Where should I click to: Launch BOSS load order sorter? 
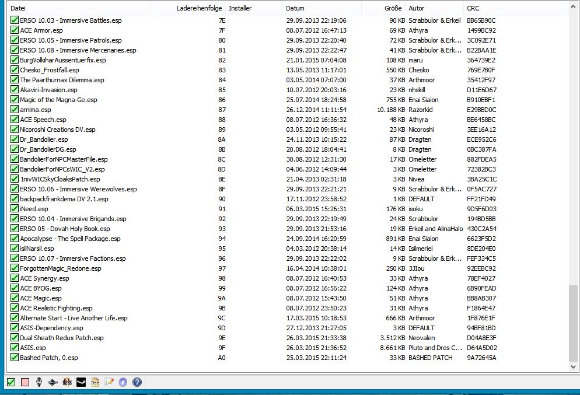point(67,382)
